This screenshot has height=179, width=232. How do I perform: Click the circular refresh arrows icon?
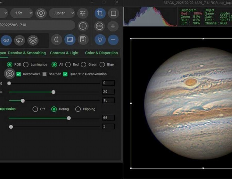(x=41, y=13)
